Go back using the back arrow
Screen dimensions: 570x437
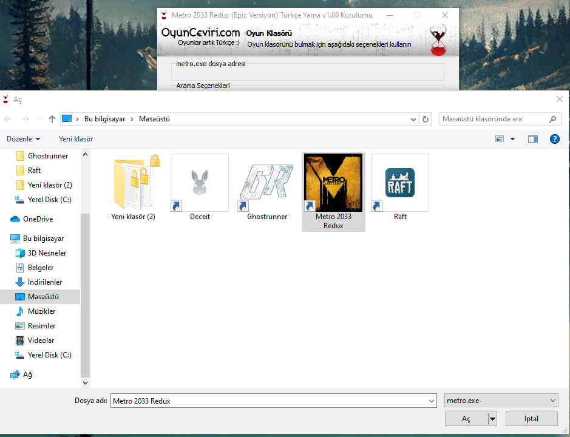(x=8, y=119)
